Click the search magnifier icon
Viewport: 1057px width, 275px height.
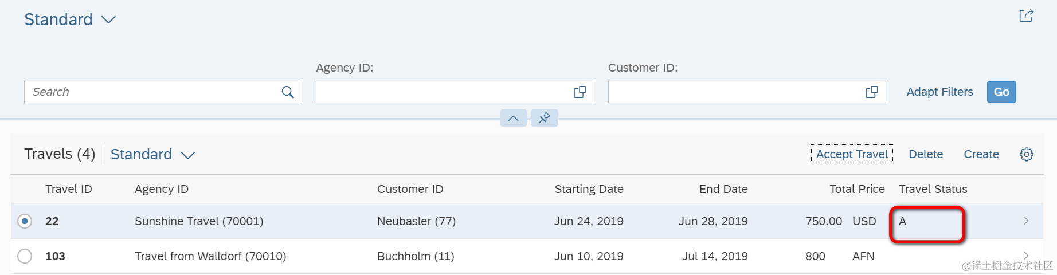(x=288, y=92)
